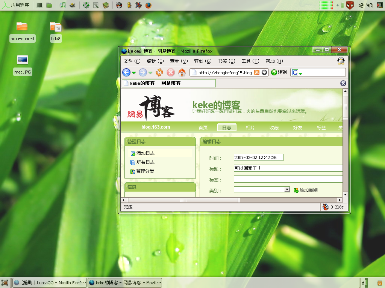
Task: Click the blog.163.com link
Action: [156, 127]
